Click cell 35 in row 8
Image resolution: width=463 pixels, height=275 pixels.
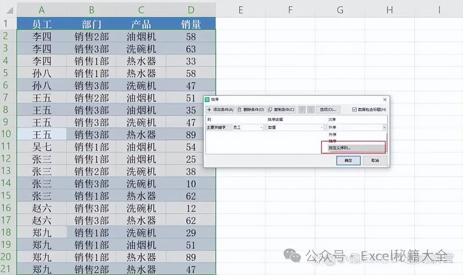191,110
